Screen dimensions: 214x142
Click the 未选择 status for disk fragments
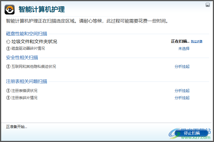tap(184, 49)
